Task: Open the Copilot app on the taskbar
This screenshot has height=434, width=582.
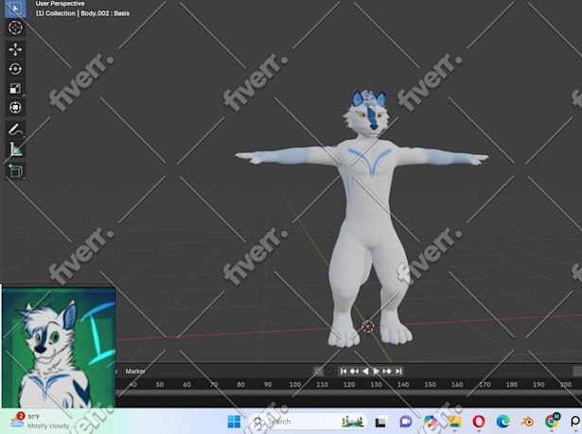Action: pos(430,422)
